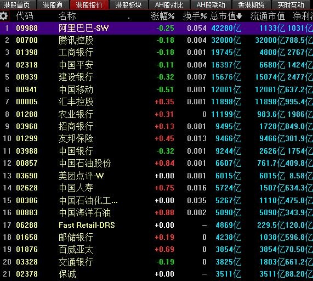This screenshot has width=313, height=281.
Task: Click stock code 09988
Action: [27, 28]
